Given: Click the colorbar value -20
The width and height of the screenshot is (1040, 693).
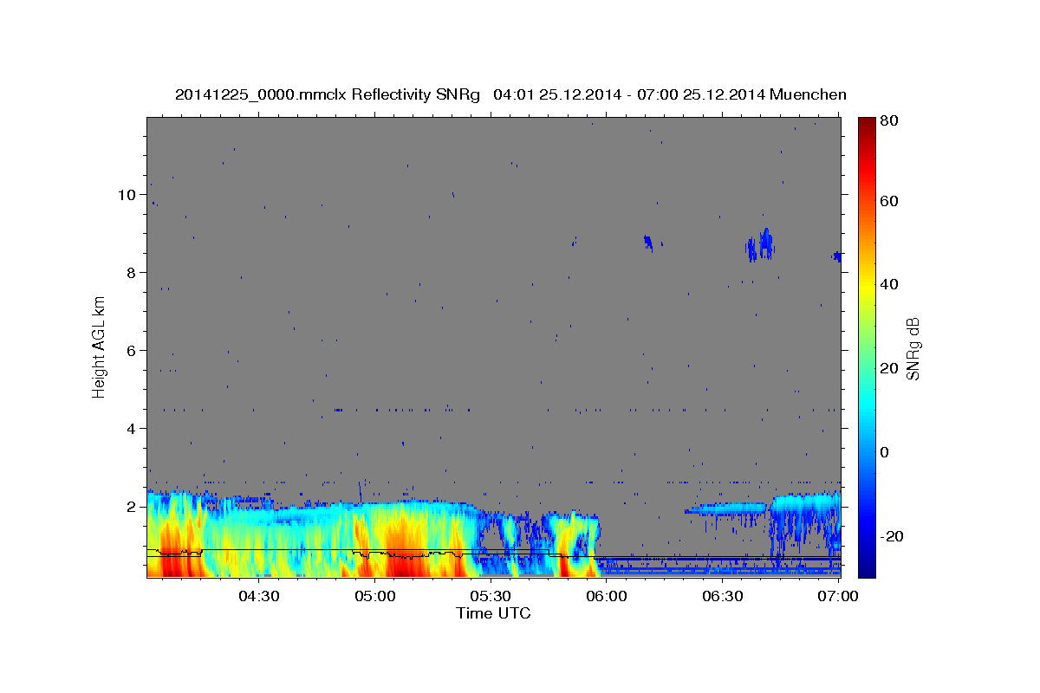Looking at the screenshot, I should [x=892, y=536].
